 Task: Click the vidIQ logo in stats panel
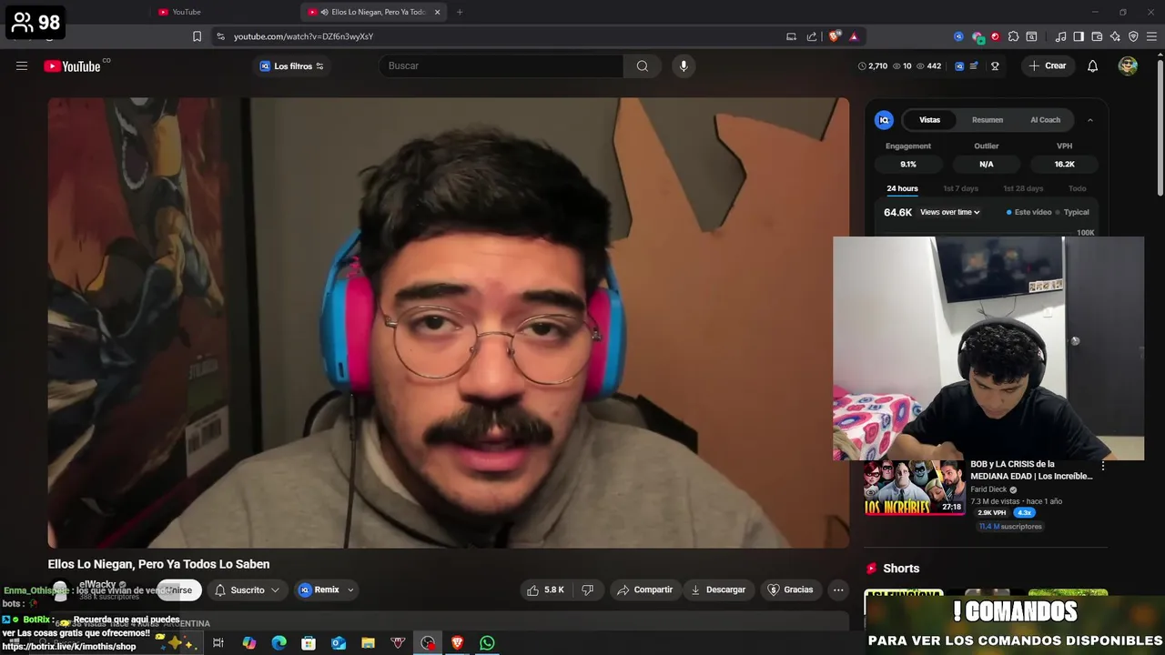884,120
